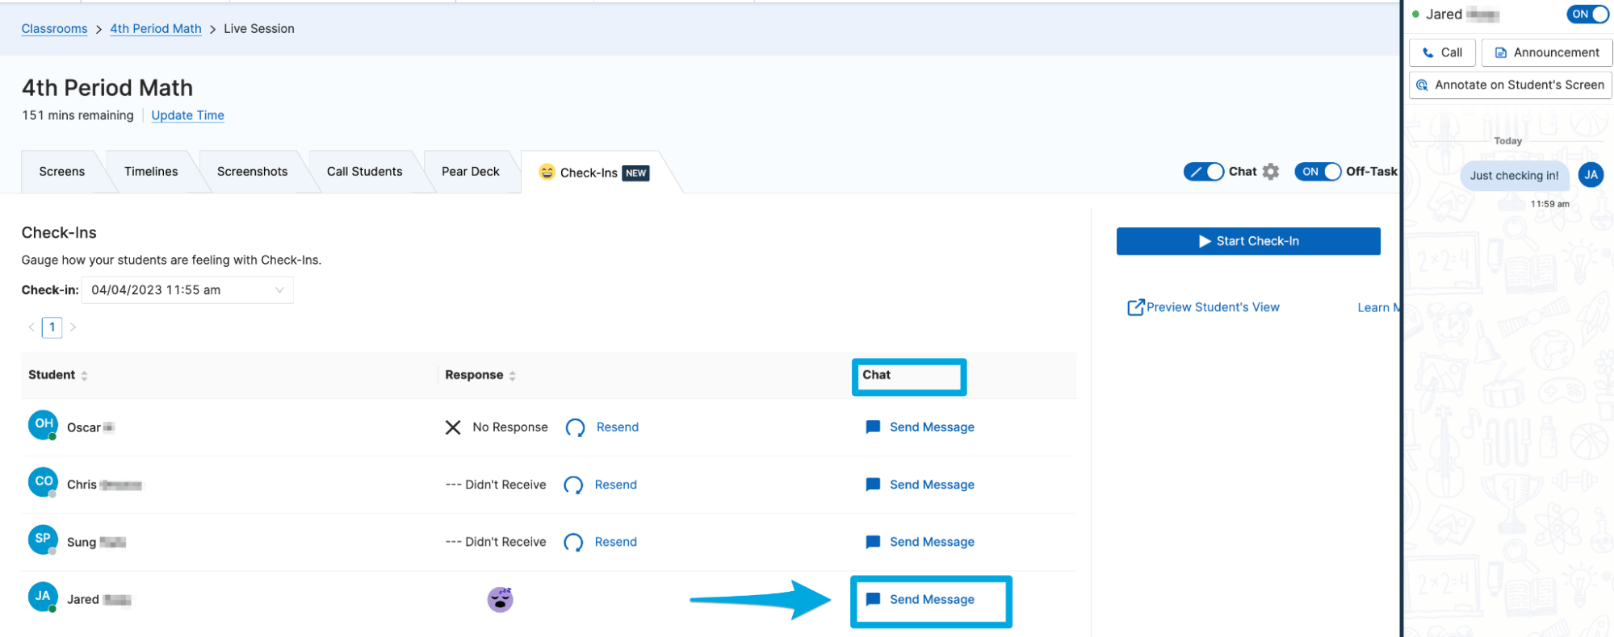Go to next page arrow
Image resolution: width=1614 pixels, height=637 pixels.
[73, 327]
